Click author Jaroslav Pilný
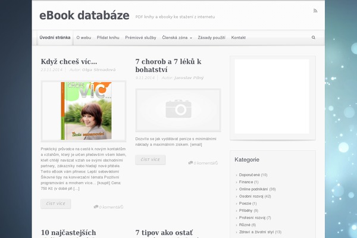 tap(189, 78)
